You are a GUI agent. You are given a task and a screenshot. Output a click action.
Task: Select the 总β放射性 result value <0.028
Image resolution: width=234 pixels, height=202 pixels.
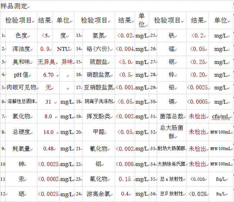(198, 194)
